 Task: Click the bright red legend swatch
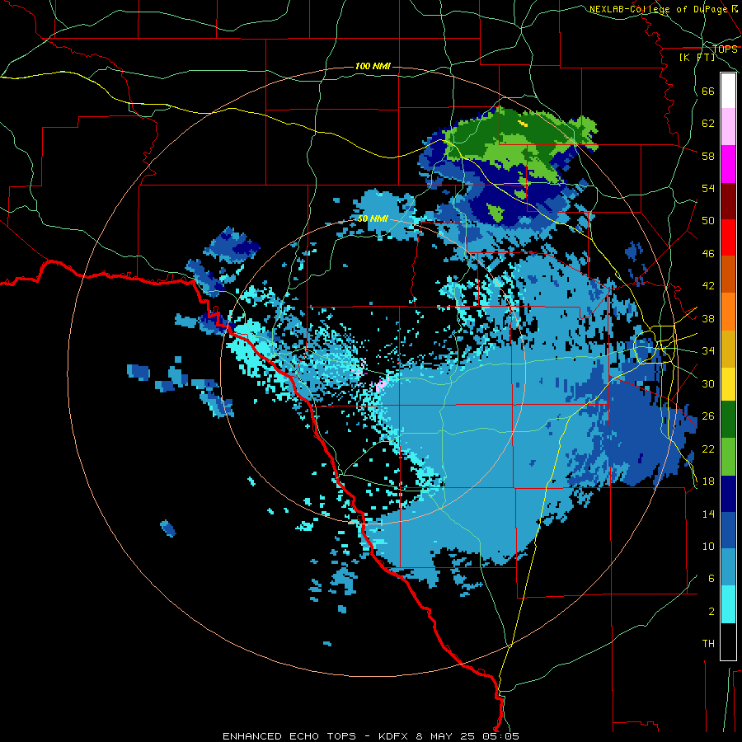pos(728,237)
